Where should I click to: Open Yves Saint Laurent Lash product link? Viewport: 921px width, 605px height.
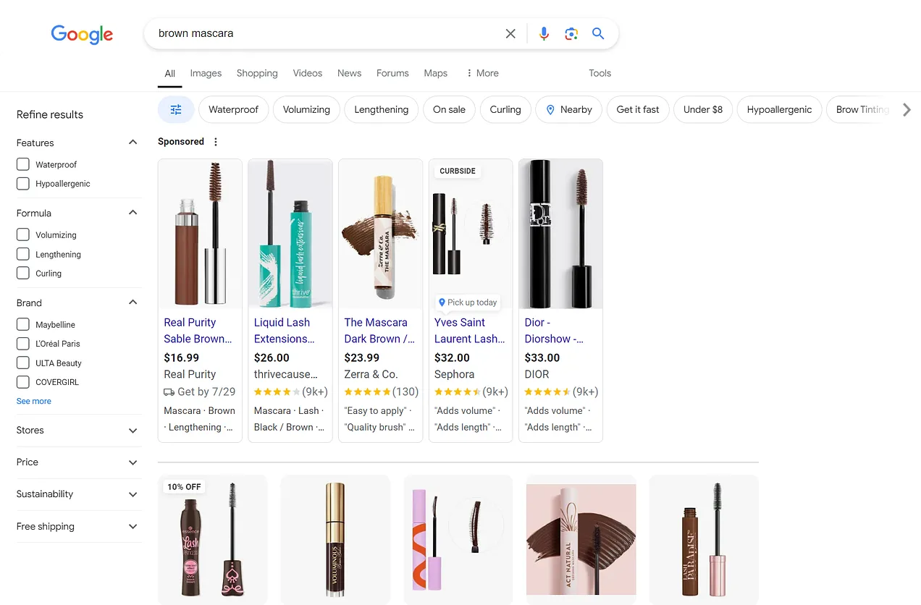[470, 331]
